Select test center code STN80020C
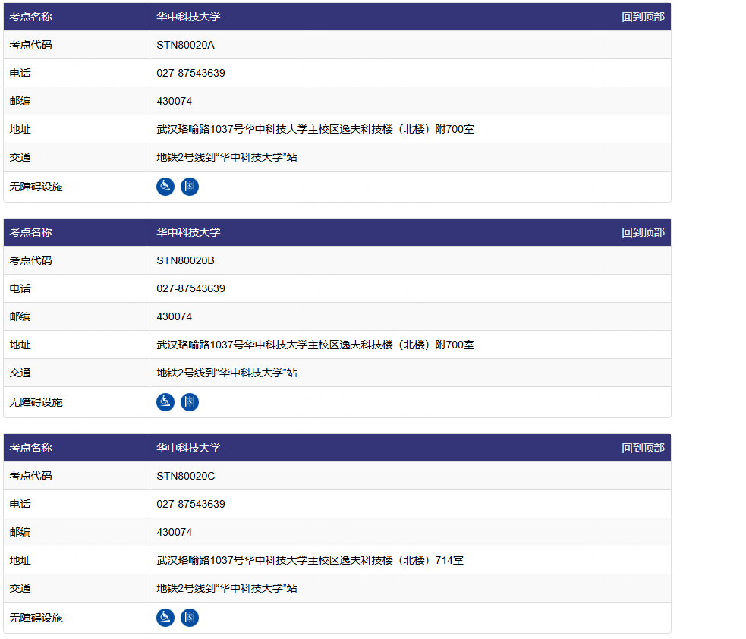The height and width of the screenshot is (639, 746). (185, 476)
